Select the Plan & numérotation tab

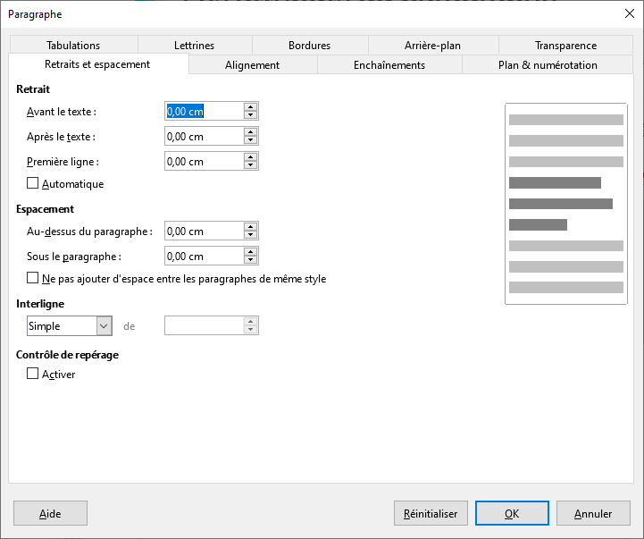click(x=548, y=65)
